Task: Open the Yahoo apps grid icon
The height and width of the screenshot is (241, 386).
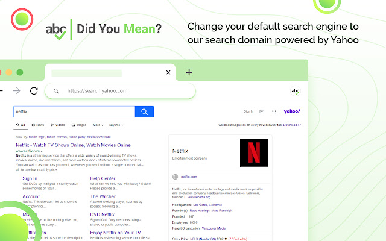Action: coord(274,111)
